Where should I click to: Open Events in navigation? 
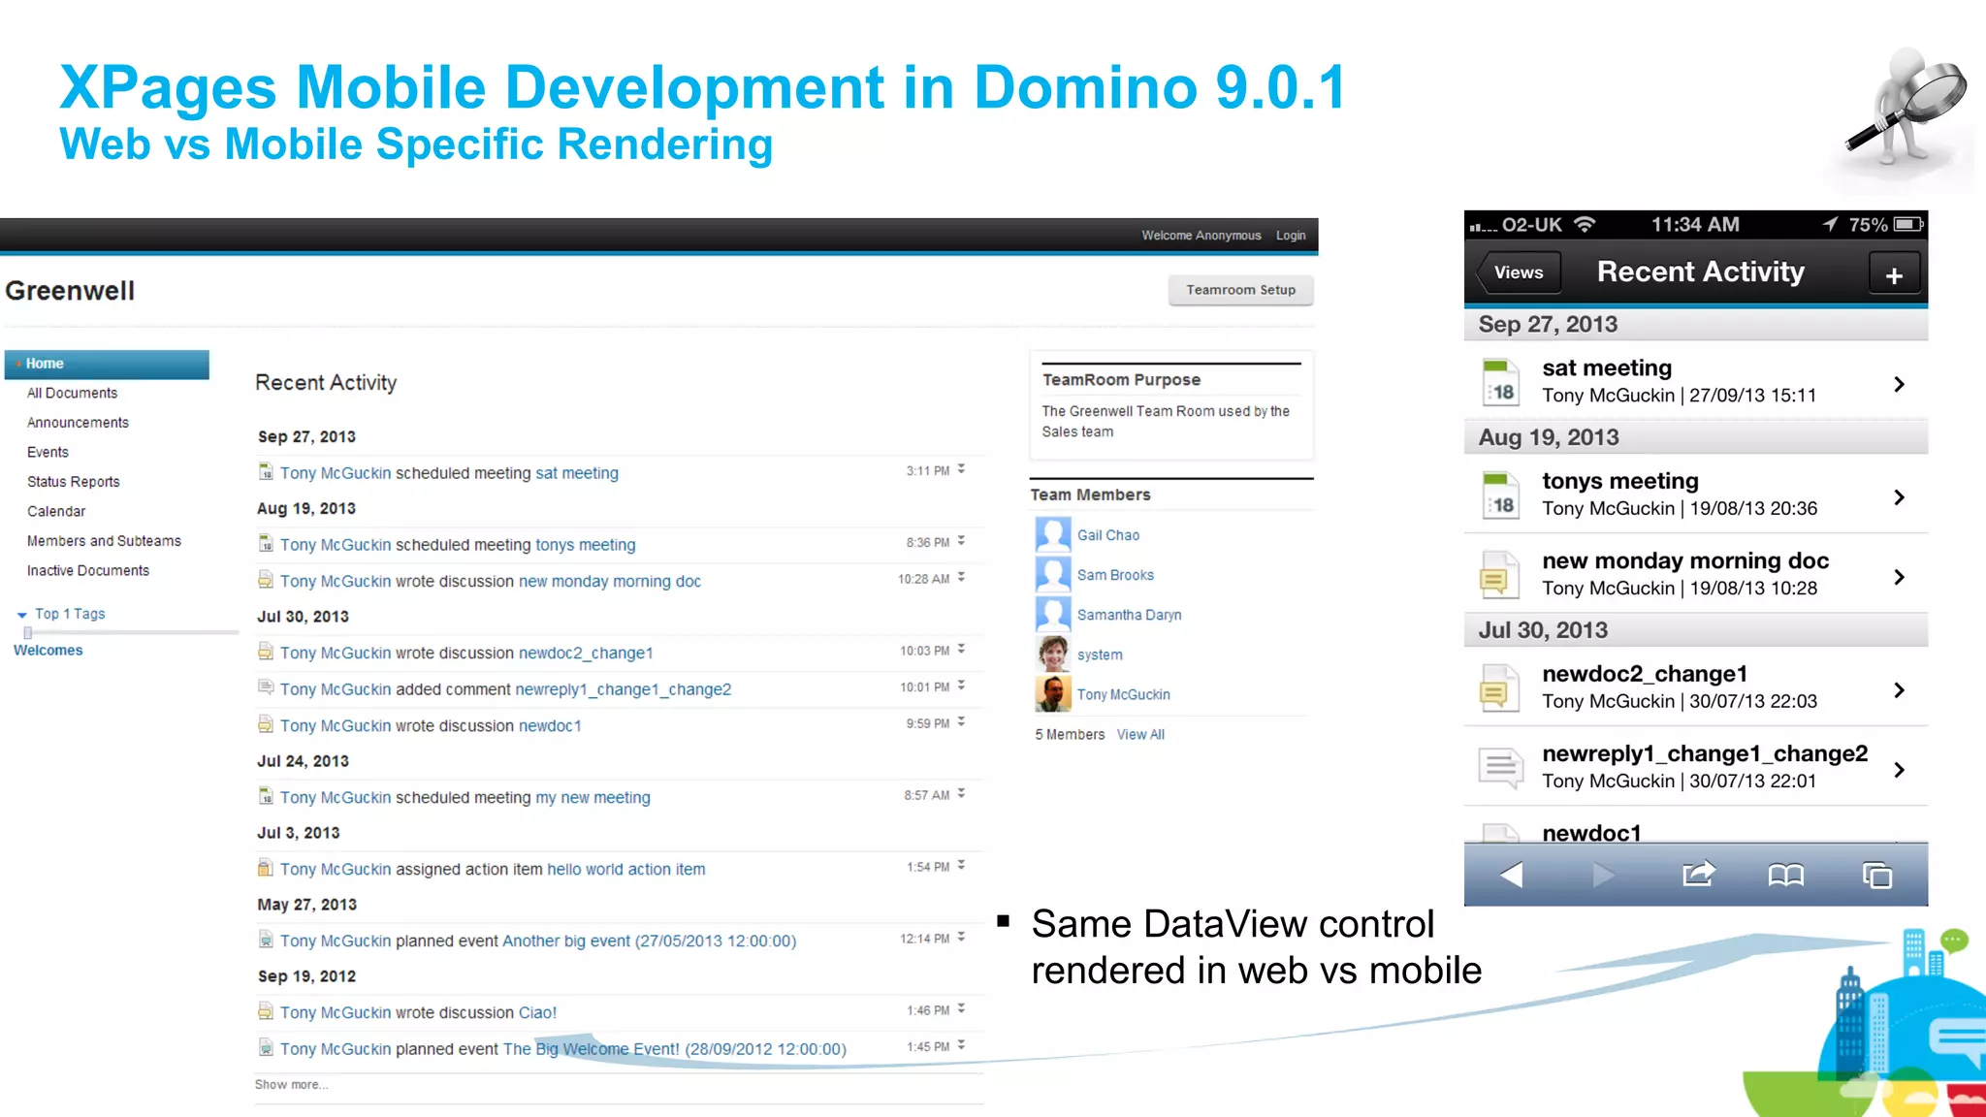click(48, 452)
